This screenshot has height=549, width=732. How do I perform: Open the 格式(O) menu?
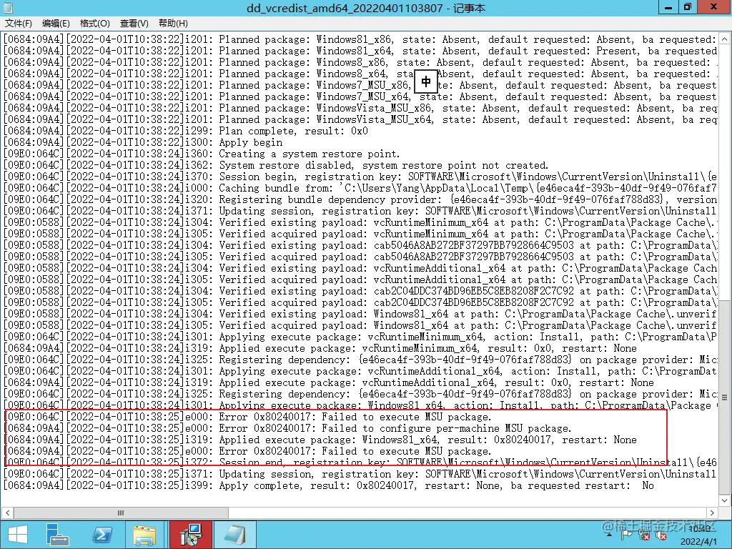pos(95,24)
